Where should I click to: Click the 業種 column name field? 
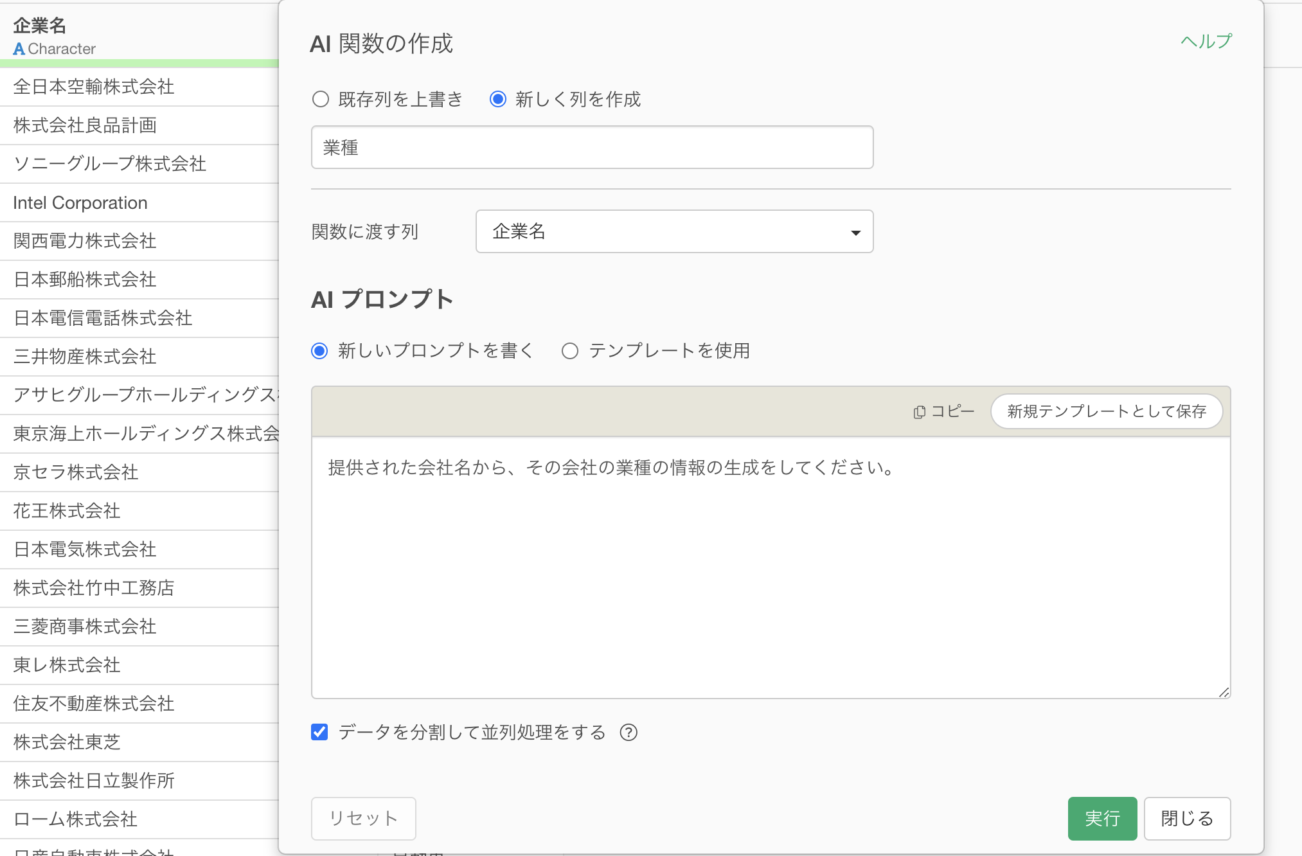point(591,148)
